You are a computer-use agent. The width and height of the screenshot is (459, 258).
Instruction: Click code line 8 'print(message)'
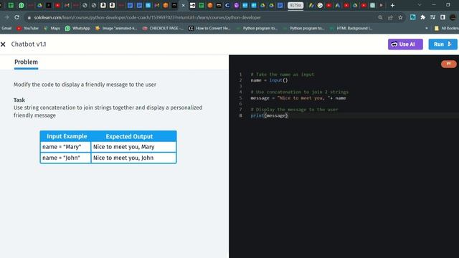click(x=270, y=115)
